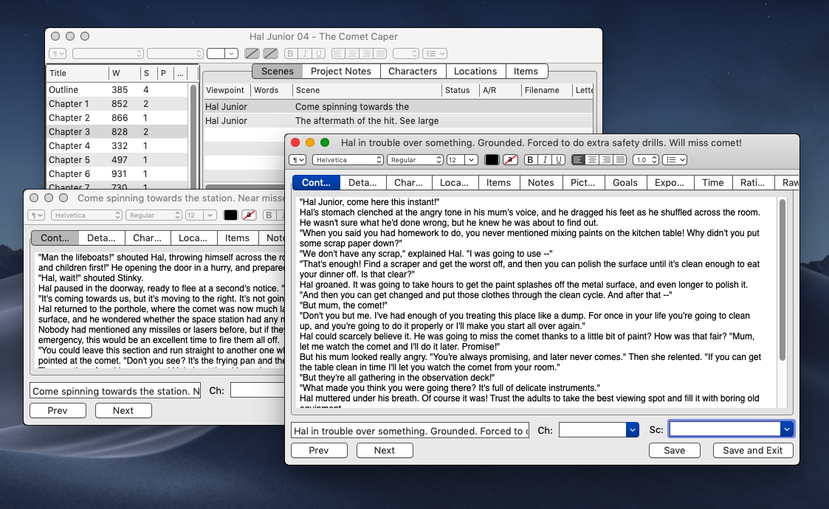Switch to the Goals tab
This screenshot has height=509, width=829.
625,182
